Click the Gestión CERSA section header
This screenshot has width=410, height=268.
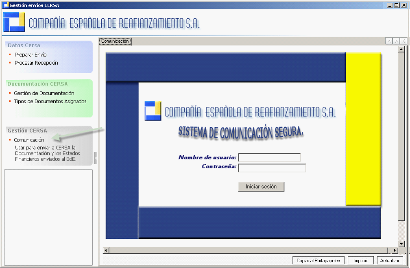[27, 131]
